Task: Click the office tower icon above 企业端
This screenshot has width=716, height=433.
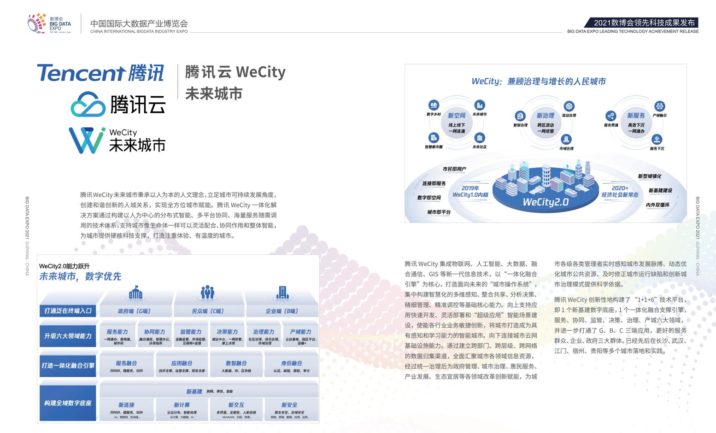Action: [282, 293]
